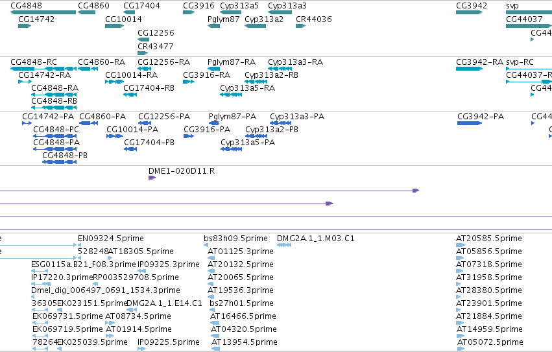Select transcript CG3942-RA
Image resolution: width=552 pixels, height=352 pixels.
(469, 69)
